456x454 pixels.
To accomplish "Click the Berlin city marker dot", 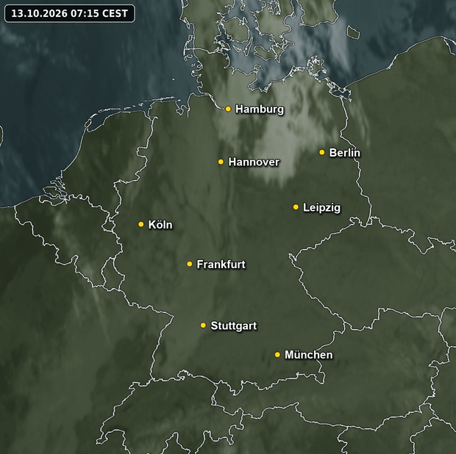I will click(321, 152).
